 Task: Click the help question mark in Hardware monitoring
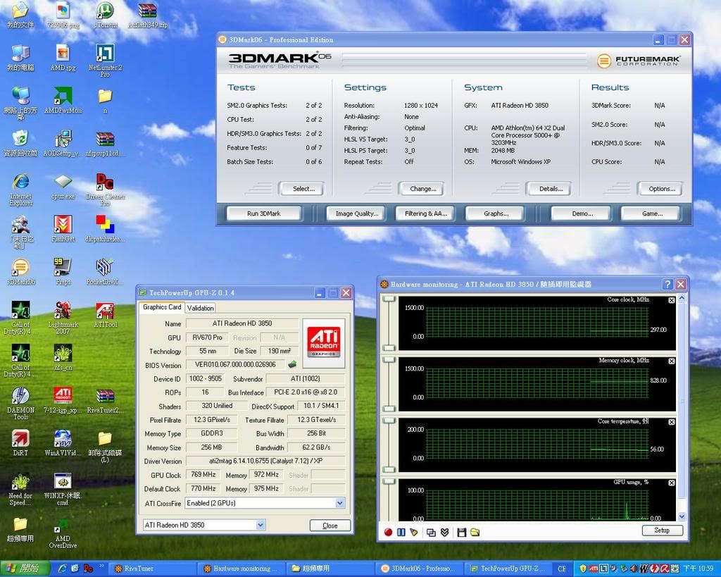[x=667, y=285]
